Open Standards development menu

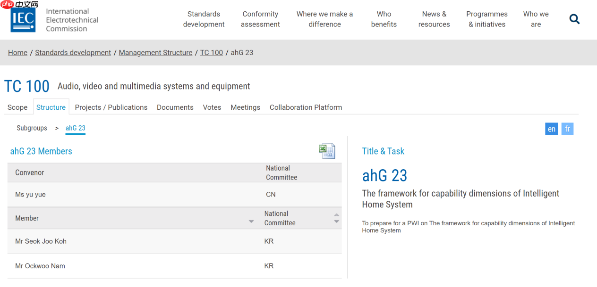(204, 19)
